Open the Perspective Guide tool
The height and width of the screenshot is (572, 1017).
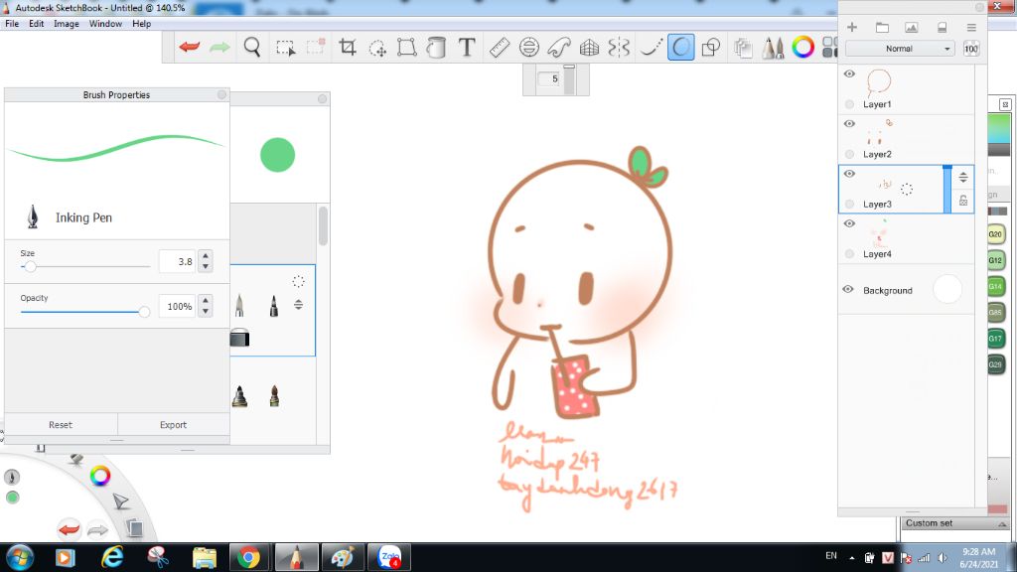click(x=589, y=47)
